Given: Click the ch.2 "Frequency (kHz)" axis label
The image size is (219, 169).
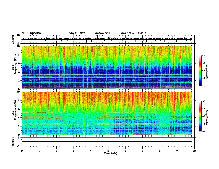Looking at the screenshot, I should (15, 110).
